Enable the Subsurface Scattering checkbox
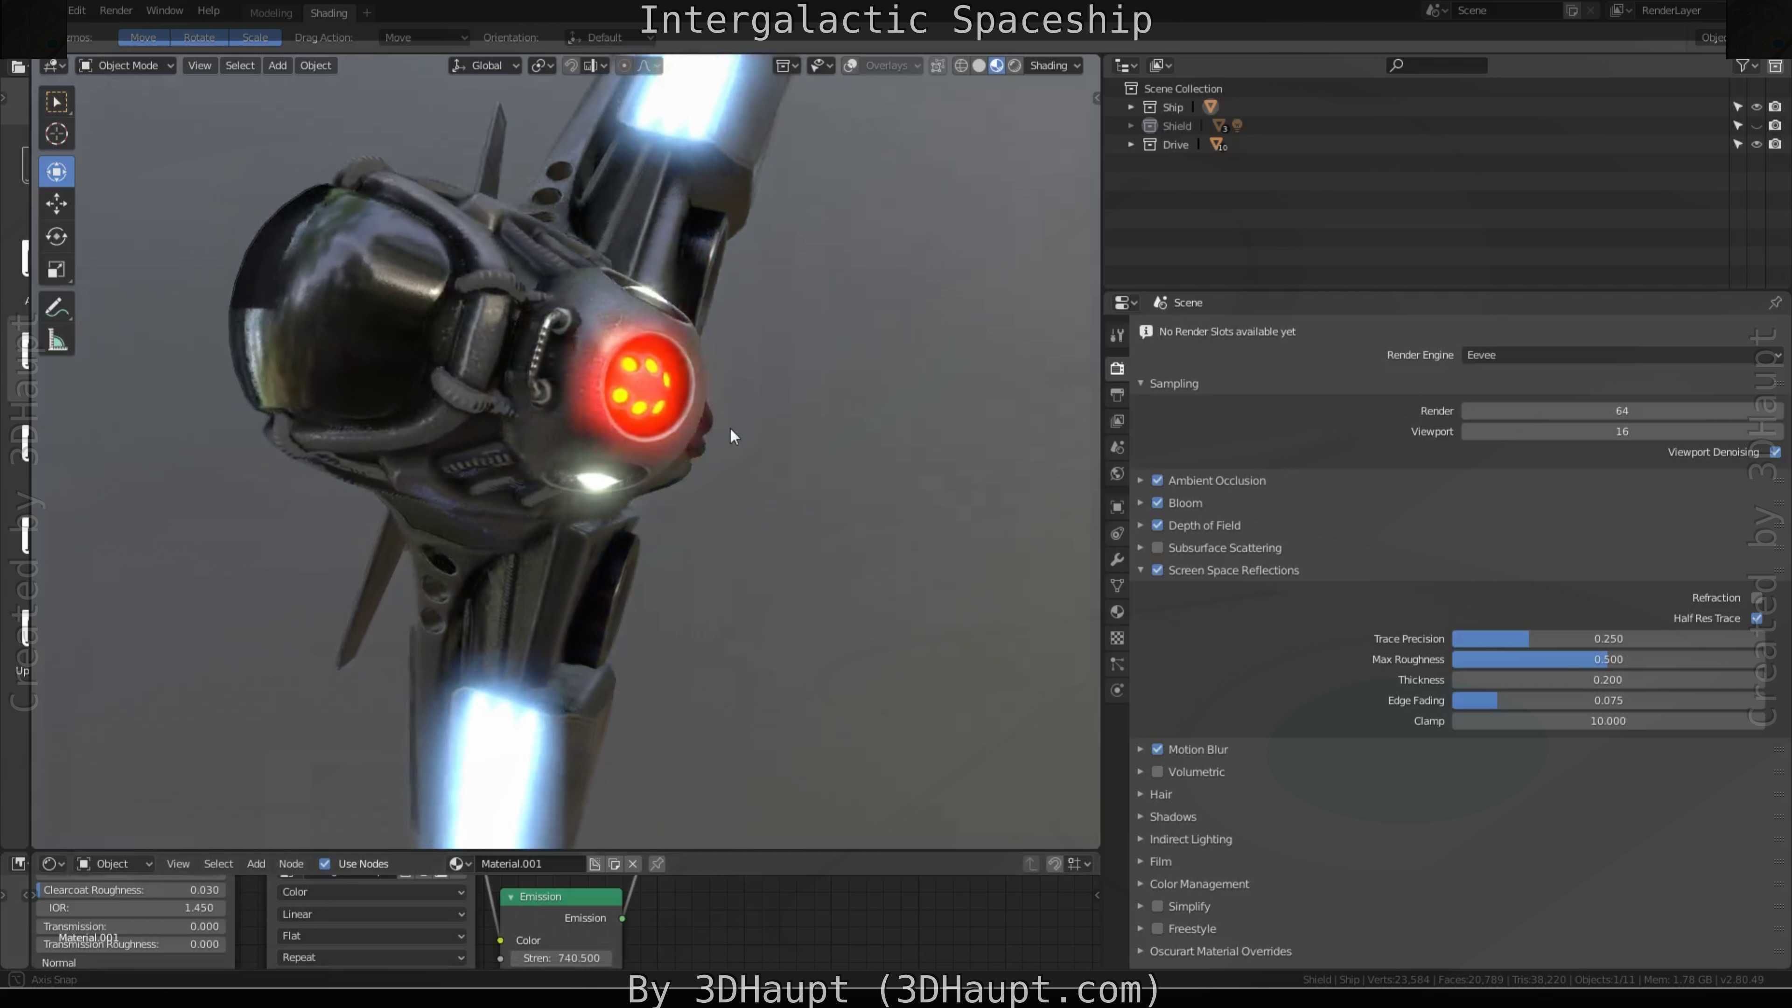The image size is (1792, 1008). (1157, 547)
